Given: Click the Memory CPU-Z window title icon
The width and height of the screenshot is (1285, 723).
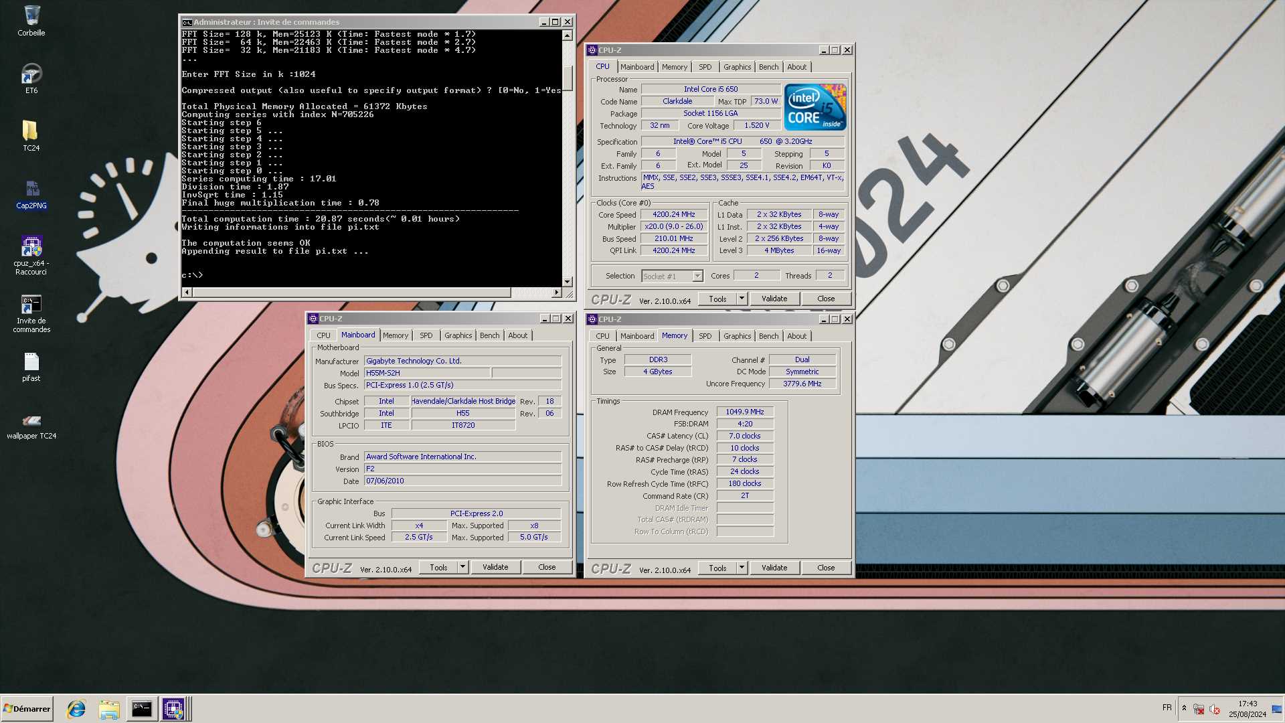Looking at the screenshot, I should (592, 319).
